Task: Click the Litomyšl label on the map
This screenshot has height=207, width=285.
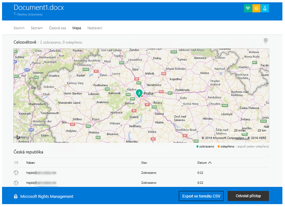Action: tap(227, 114)
